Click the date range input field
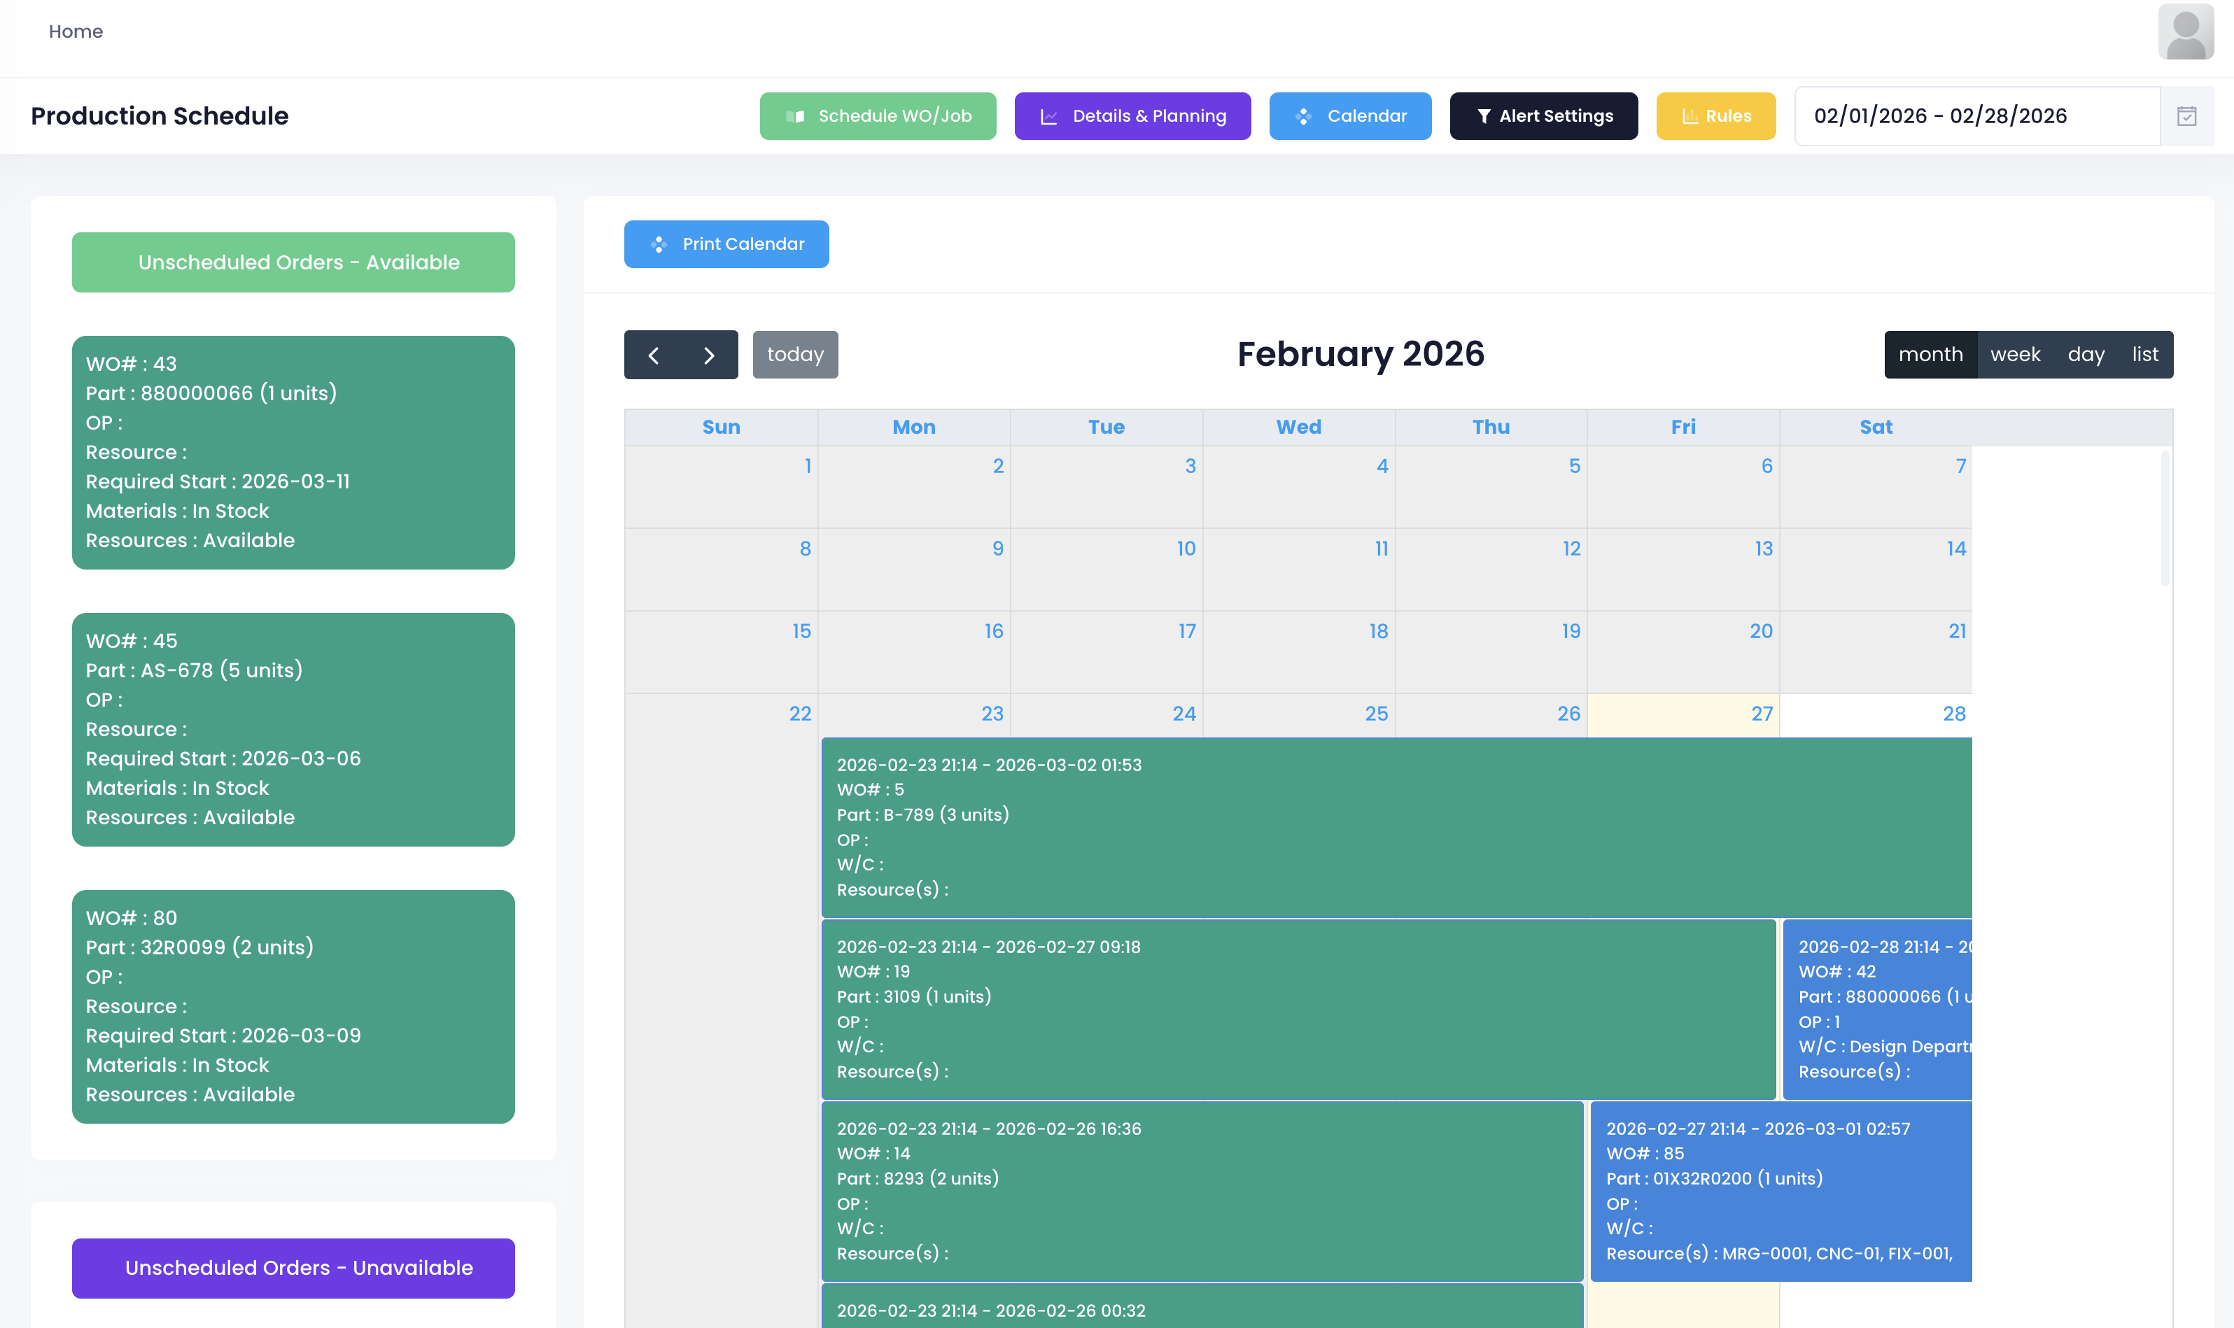The image size is (2234, 1328). click(x=1975, y=116)
